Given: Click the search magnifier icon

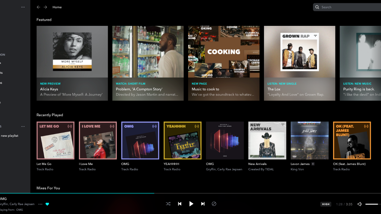Looking at the screenshot, I should click(x=317, y=7).
